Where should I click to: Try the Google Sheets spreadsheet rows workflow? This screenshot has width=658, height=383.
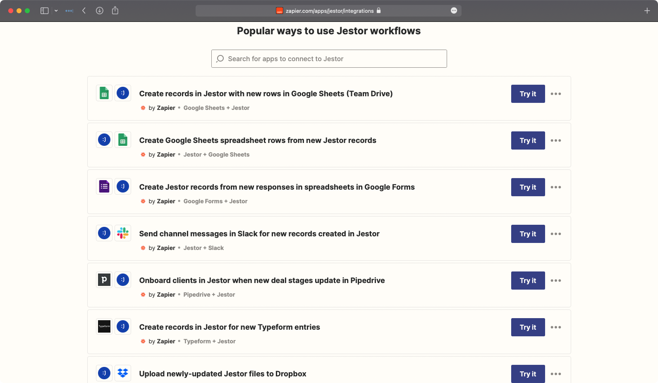528,140
